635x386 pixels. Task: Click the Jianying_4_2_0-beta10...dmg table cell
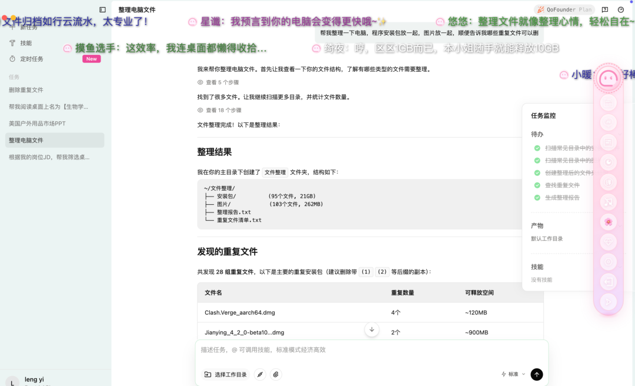coord(244,332)
